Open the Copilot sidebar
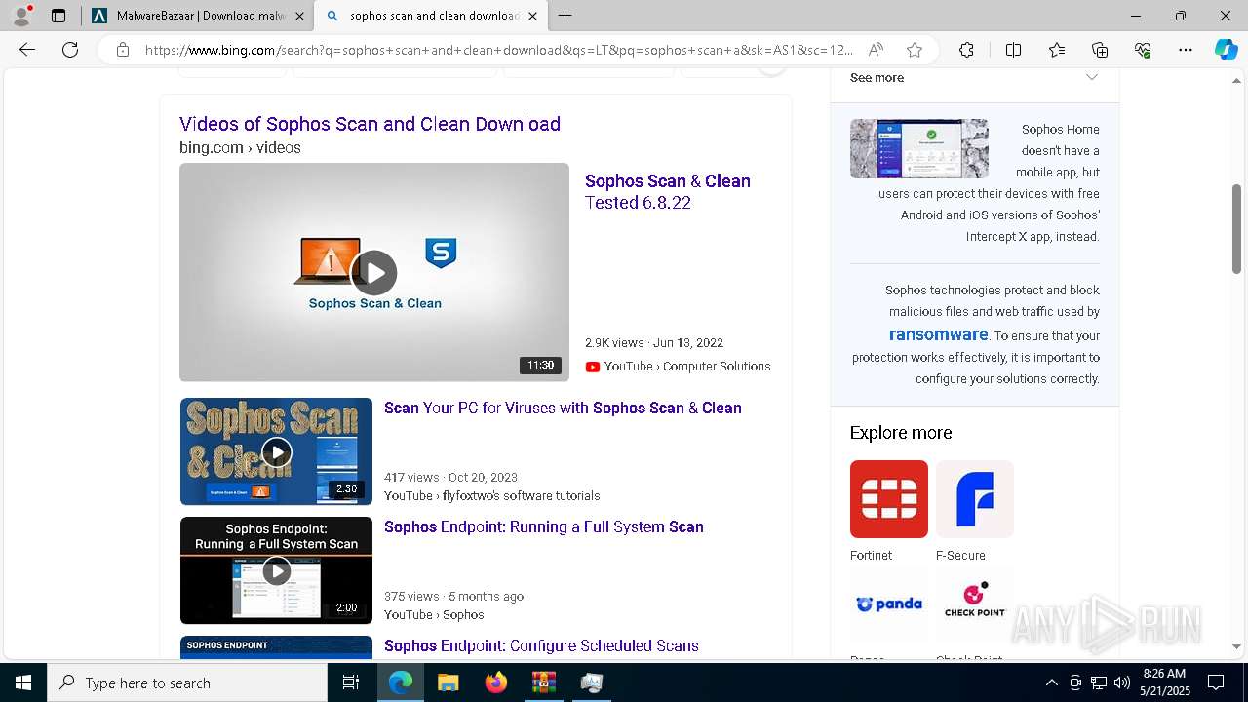The height and width of the screenshot is (702, 1248). point(1226,50)
